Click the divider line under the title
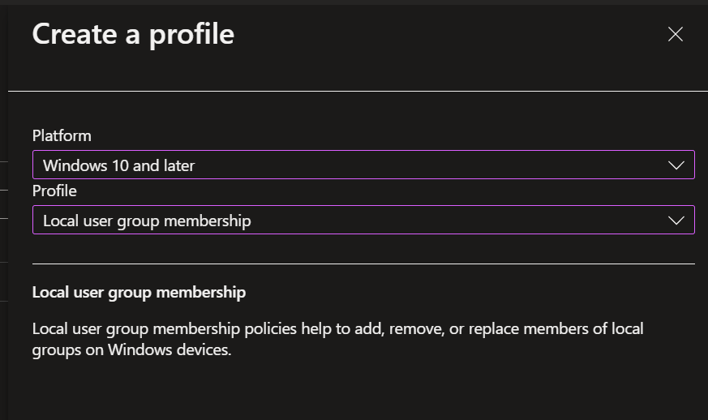This screenshot has width=708, height=420. click(x=357, y=92)
